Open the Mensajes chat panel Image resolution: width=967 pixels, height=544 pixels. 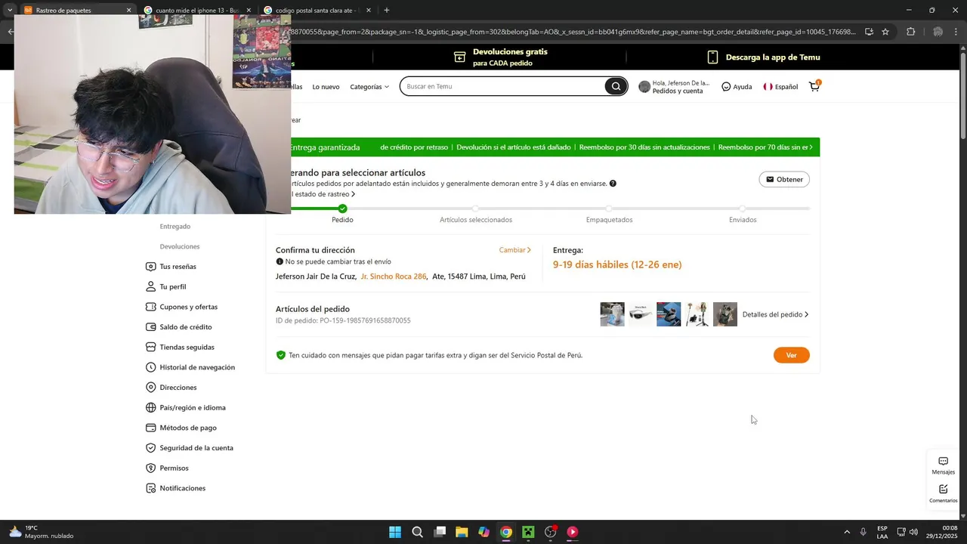pos(943,465)
